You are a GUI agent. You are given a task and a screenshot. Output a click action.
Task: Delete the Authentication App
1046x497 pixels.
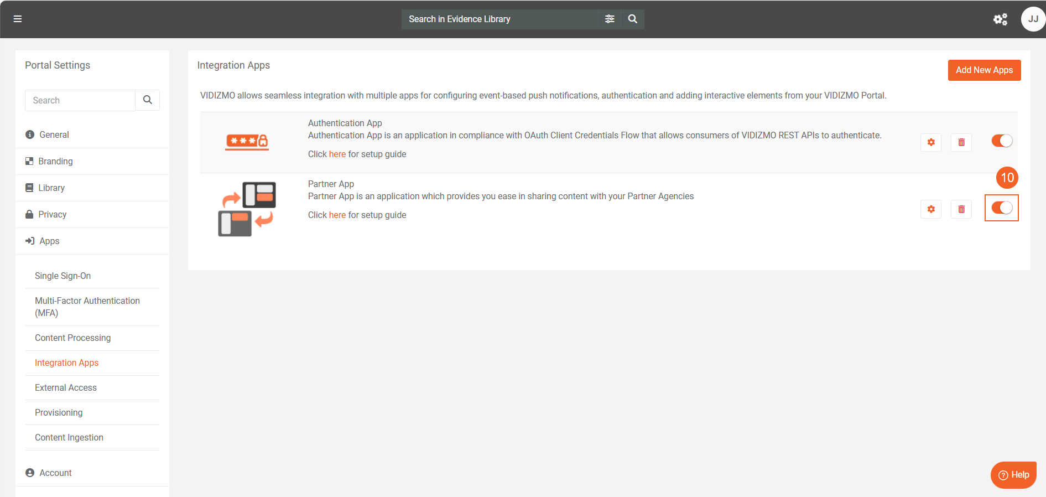pos(961,142)
